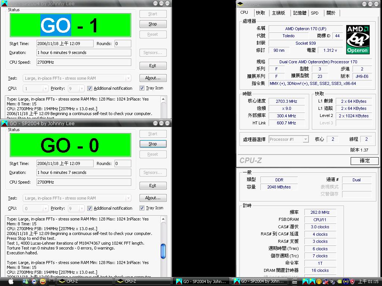Click the core speed value 2703.3 MHz
Viewport: 382px width, 286px height.
click(x=286, y=101)
